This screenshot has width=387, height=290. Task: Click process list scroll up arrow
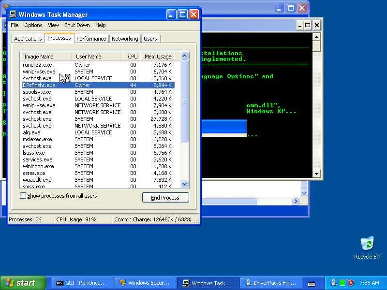[185, 56]
